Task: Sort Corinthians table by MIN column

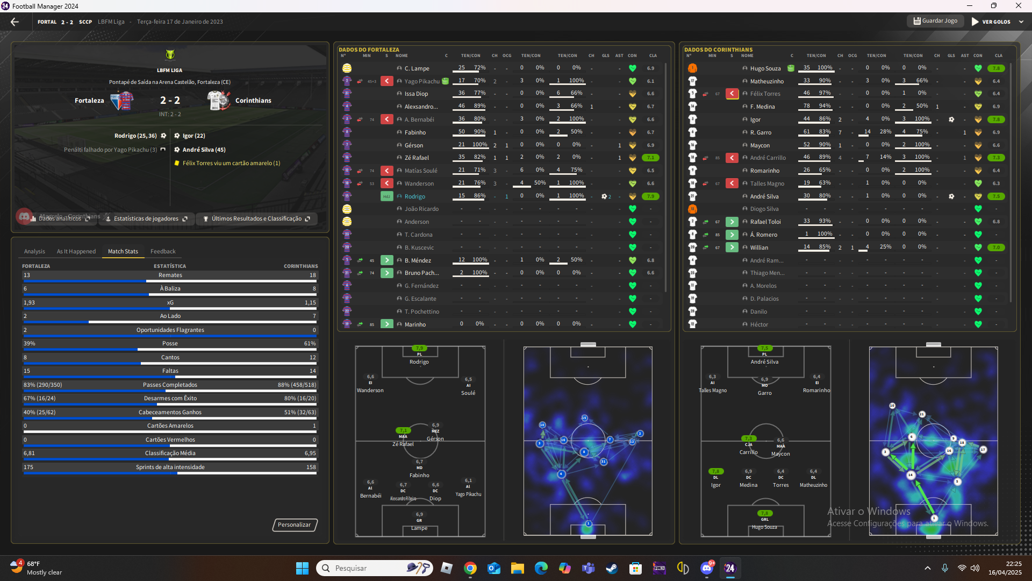Action: pos(712,55)
